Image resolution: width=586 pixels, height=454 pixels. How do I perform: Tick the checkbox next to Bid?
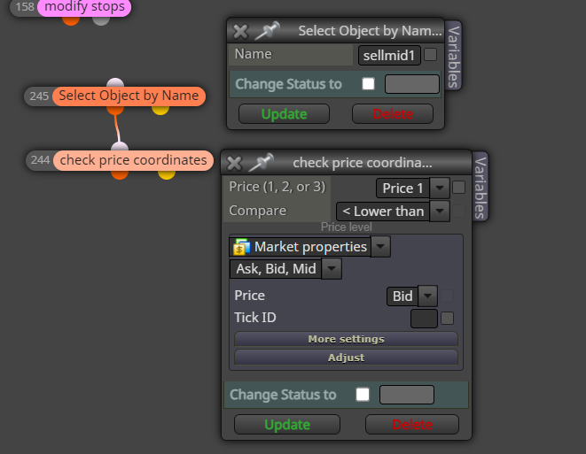(x=448, y=296)
